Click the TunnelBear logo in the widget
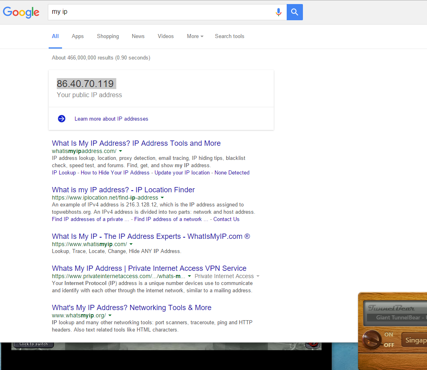The height and width of the screenshot is (370, 427). coord(391,308)
